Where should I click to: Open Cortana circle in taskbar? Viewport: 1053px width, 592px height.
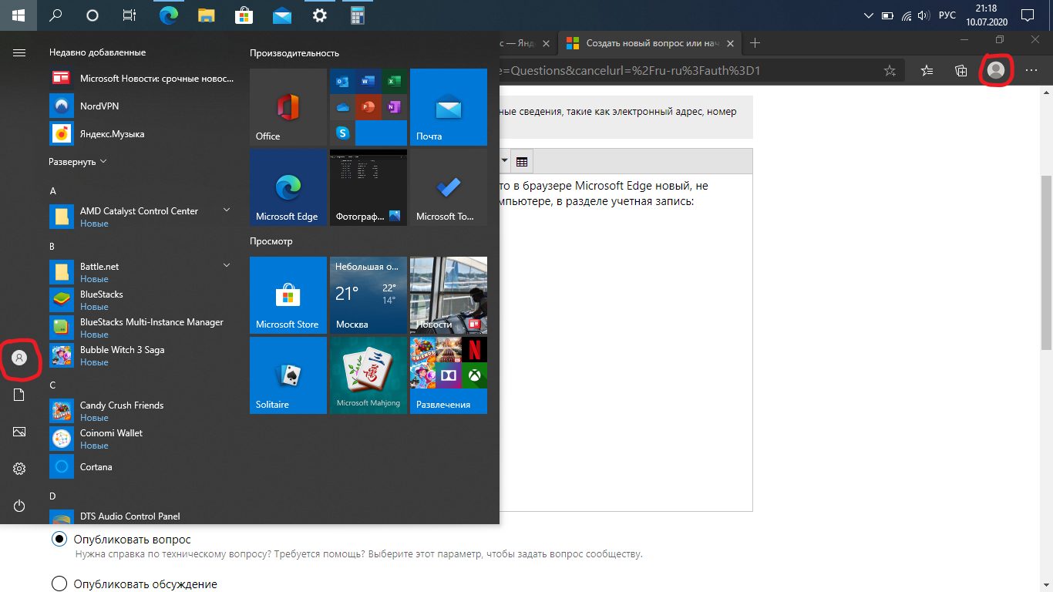coord(93,15)
